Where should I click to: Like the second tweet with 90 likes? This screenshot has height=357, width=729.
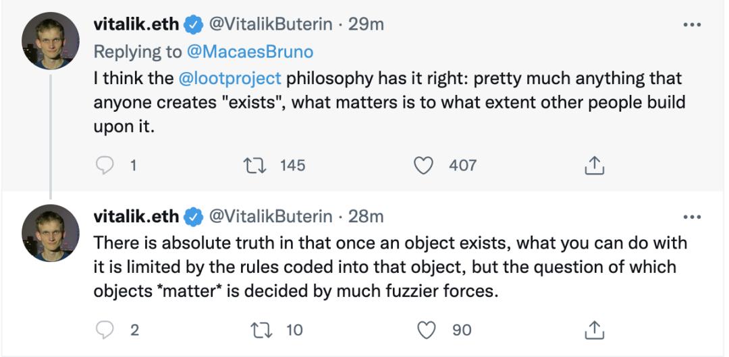pyautogui.click(x=426, y=330)
